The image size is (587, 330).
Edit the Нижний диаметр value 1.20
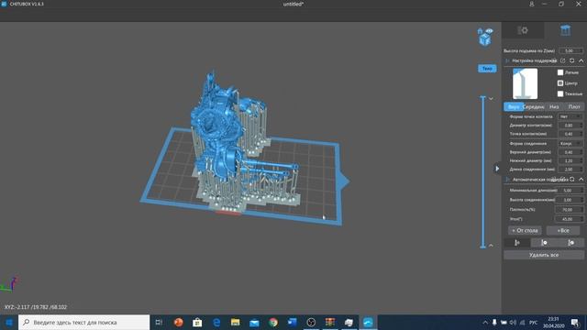(x=570, y=160)
